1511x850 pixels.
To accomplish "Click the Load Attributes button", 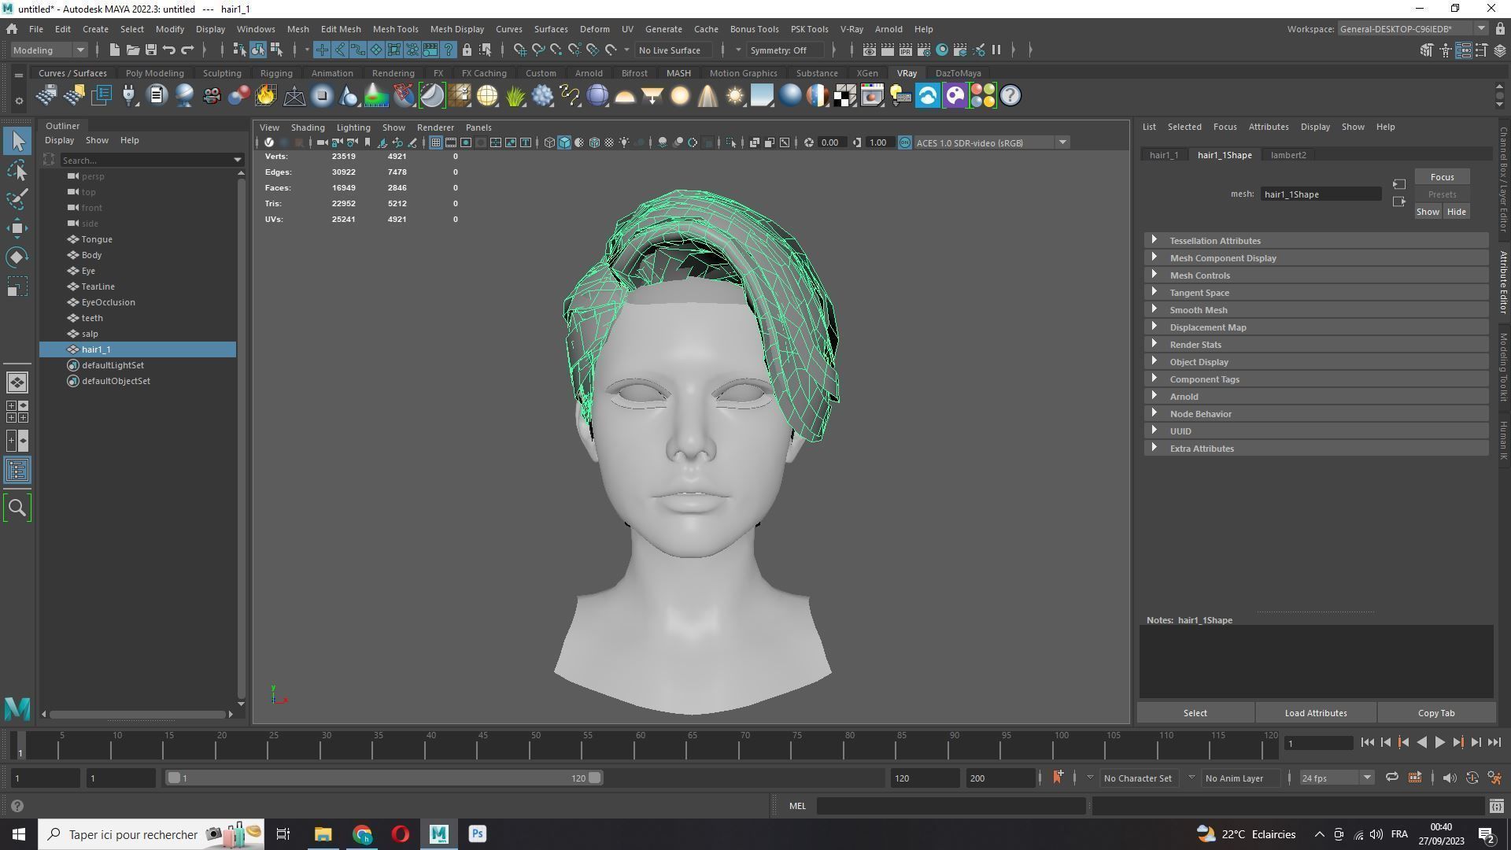I will [1315, 713].
